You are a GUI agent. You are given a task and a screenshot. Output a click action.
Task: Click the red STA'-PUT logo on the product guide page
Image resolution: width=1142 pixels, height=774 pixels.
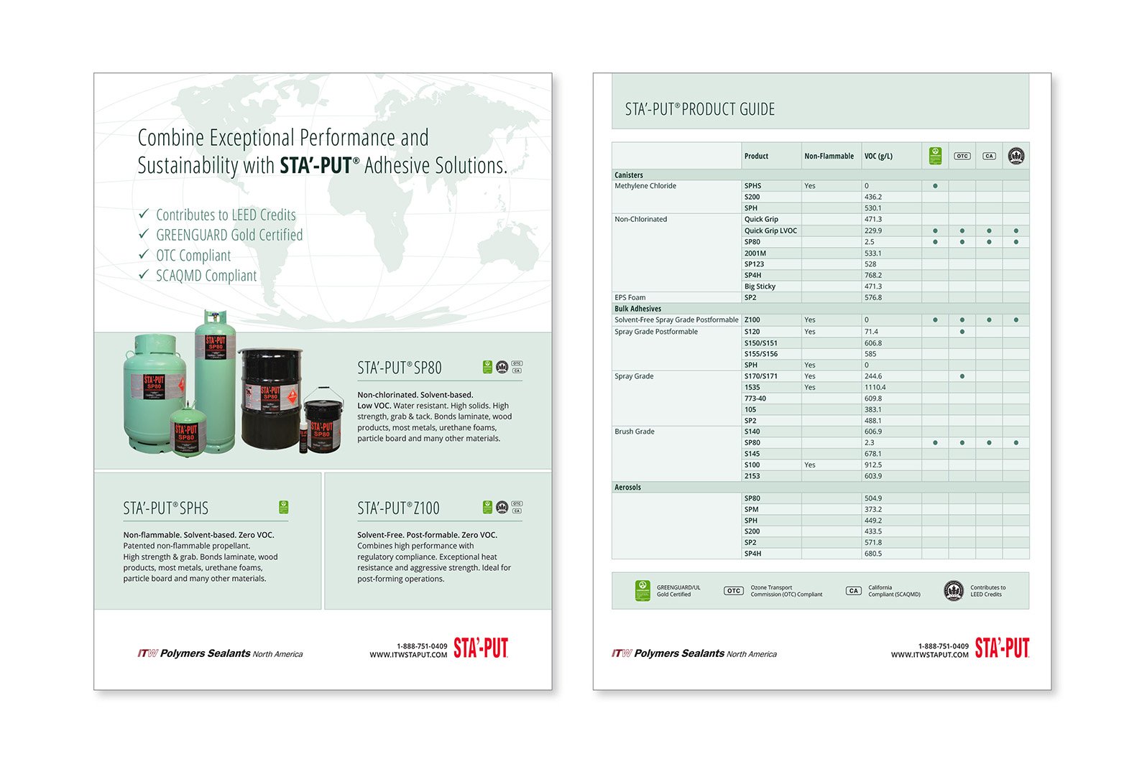click(x=1002, y=648)
